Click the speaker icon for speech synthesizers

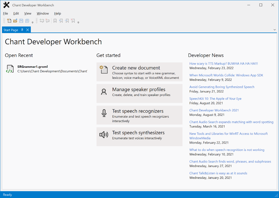104,135
